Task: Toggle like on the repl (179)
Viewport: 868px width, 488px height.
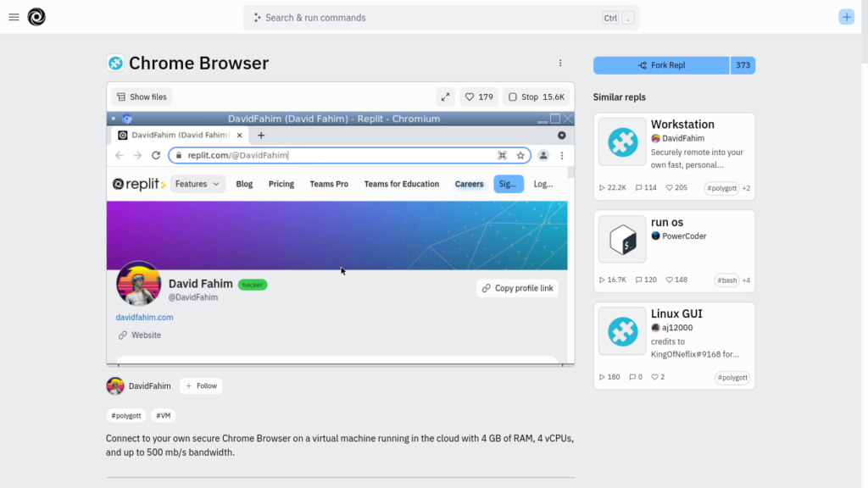Action: click(x=478, y=97)
